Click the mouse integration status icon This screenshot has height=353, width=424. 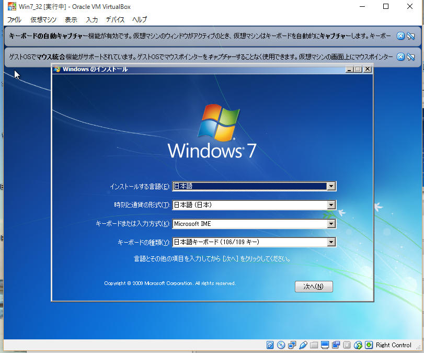(358, 345)
